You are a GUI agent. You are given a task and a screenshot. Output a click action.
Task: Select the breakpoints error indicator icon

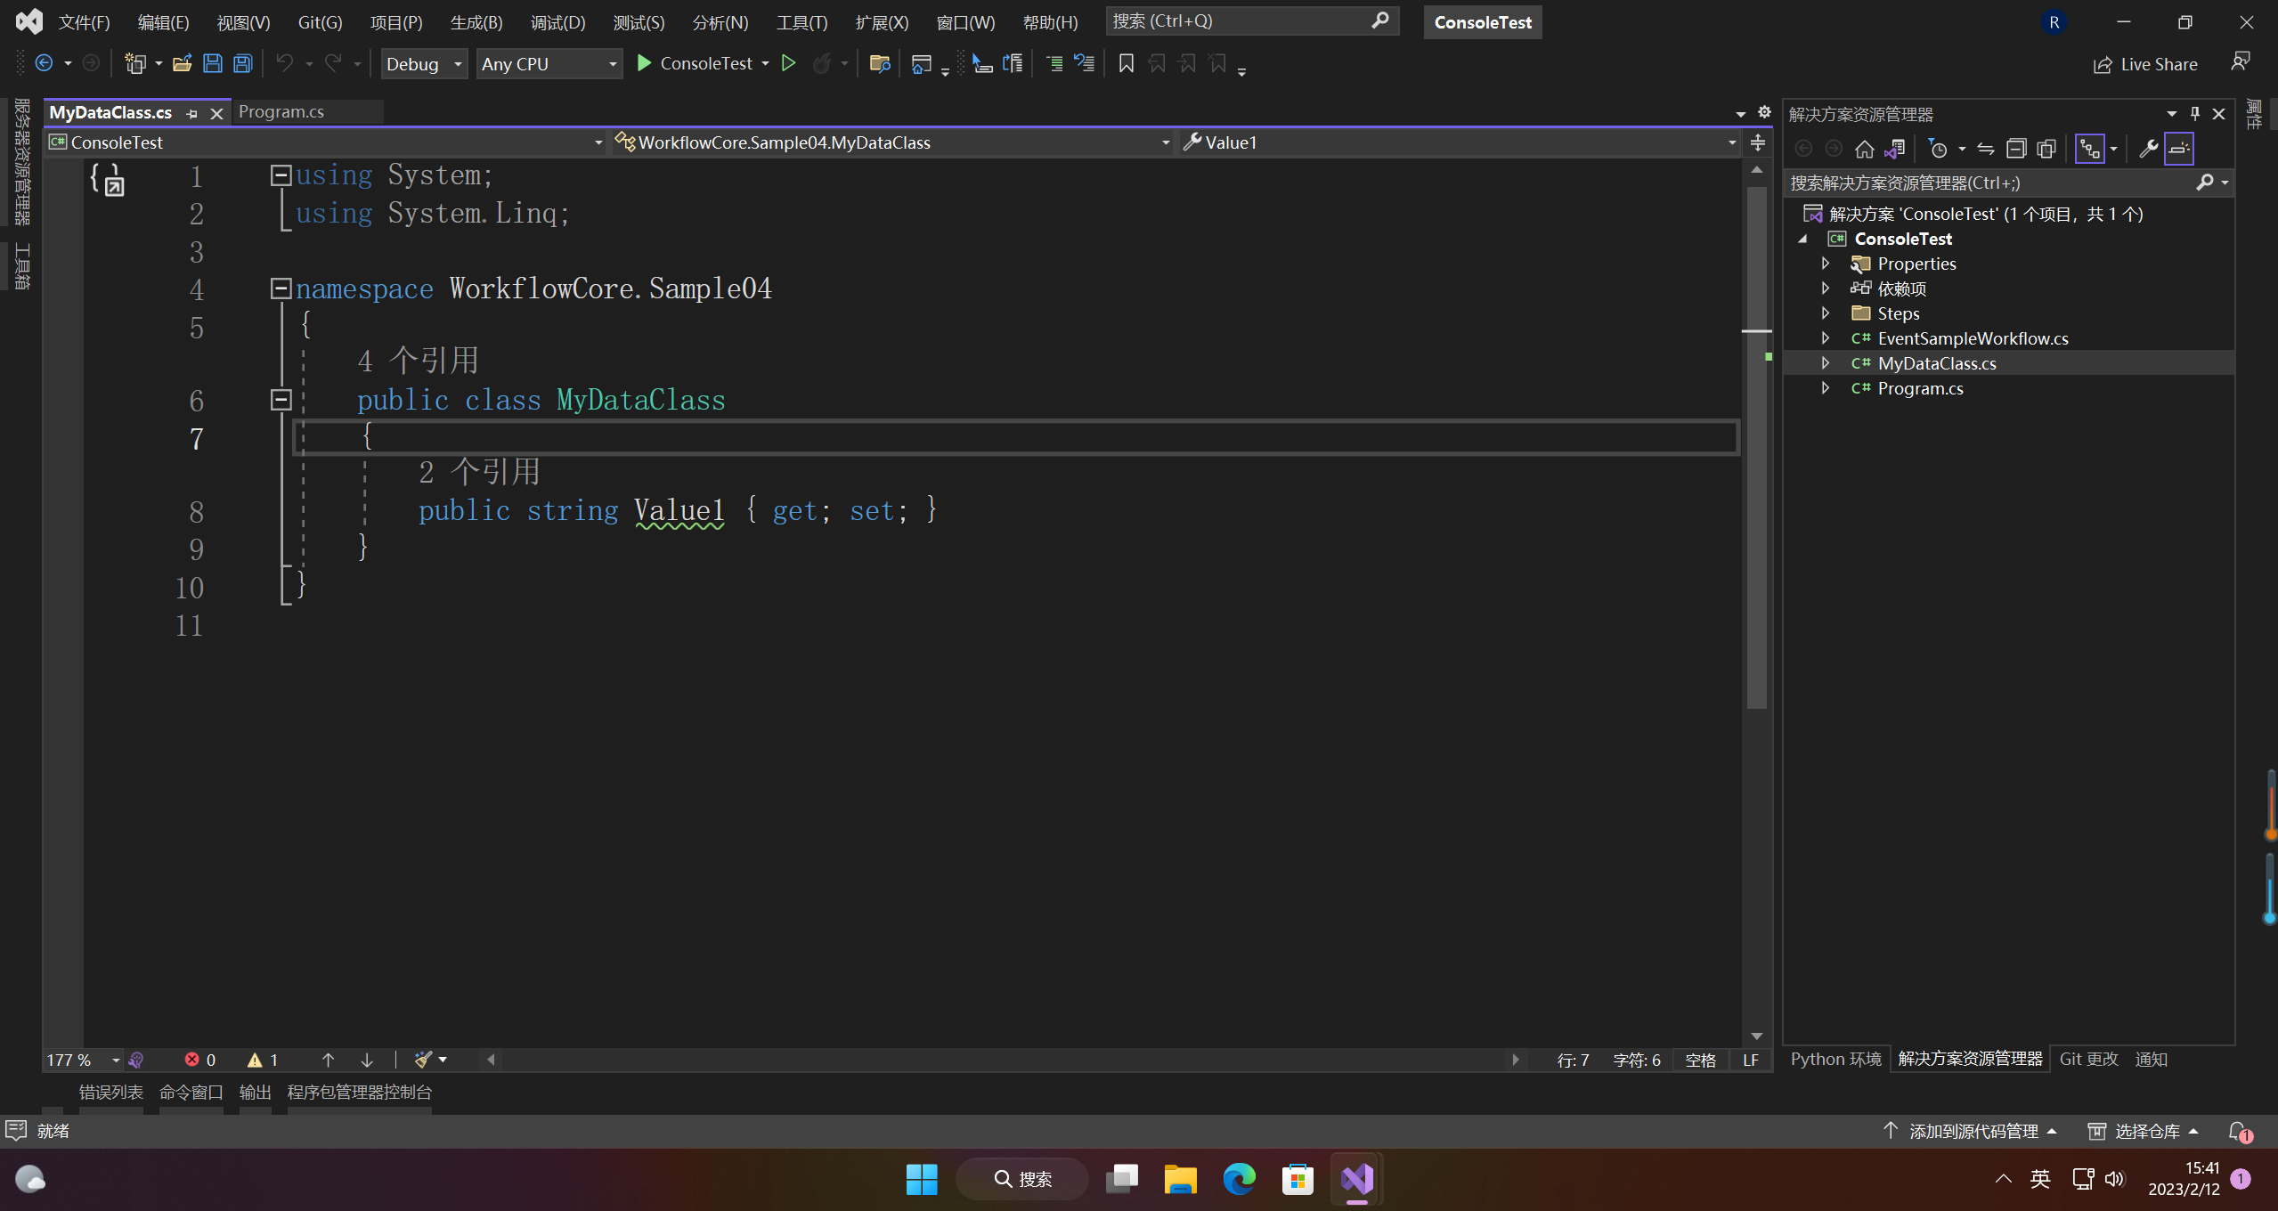point(188,1059)
